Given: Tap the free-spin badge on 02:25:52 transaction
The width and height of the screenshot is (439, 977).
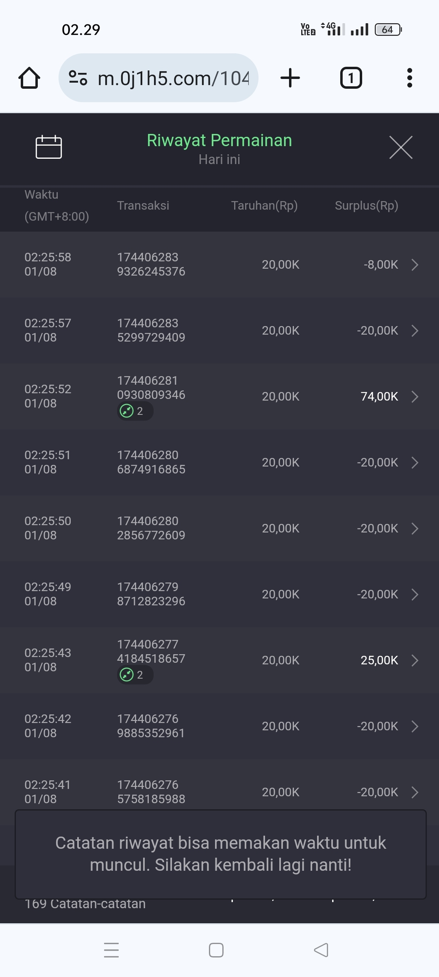Looking at the screenshot, I should [x=135, y=411].
